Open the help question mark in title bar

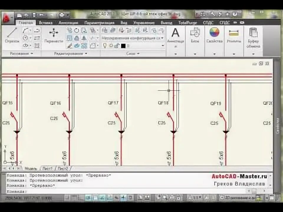234,14
